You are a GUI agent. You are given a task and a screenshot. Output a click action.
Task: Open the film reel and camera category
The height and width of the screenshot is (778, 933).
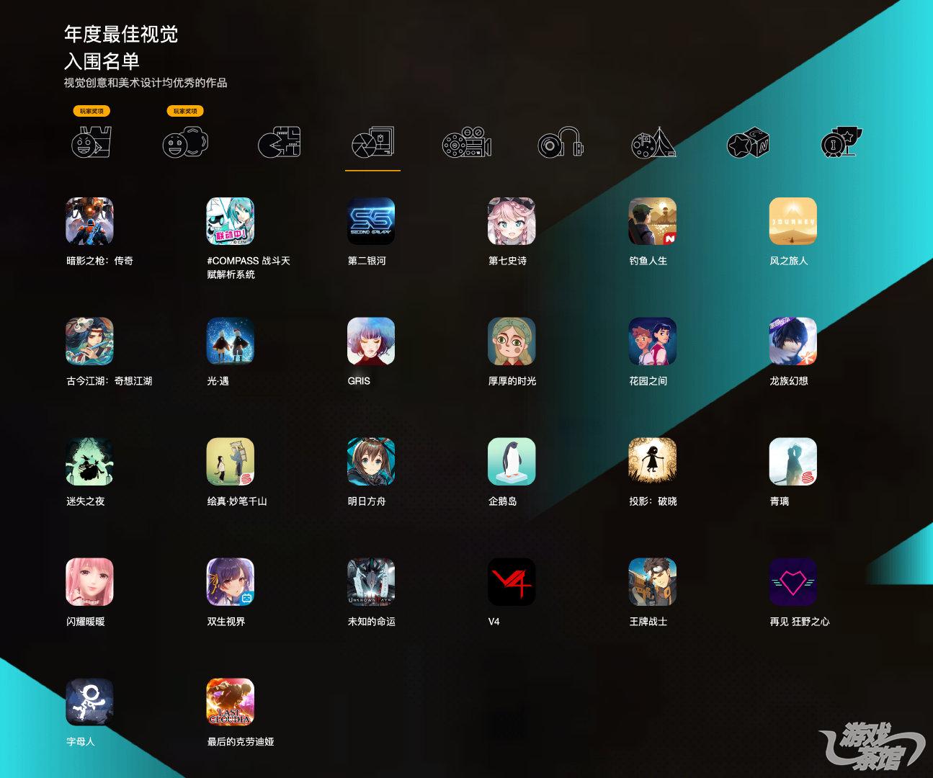tap(466, 142)
